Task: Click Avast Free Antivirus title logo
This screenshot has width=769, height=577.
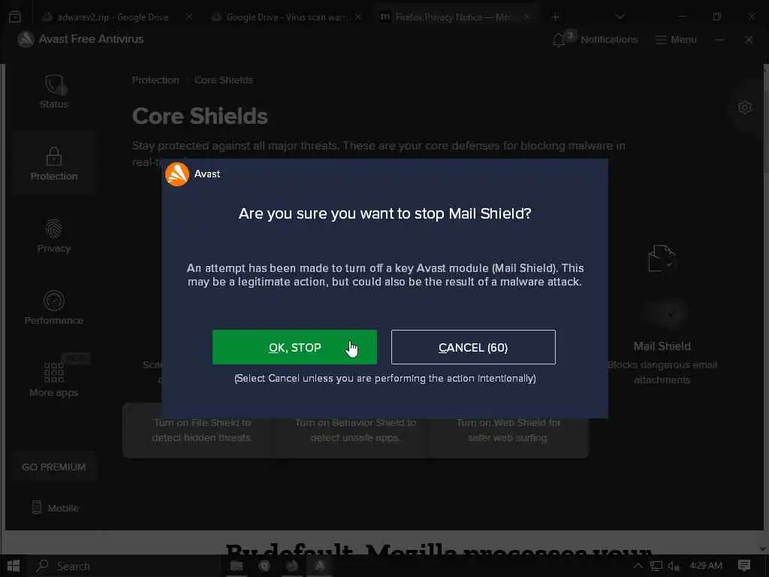Action: point(26,39)
